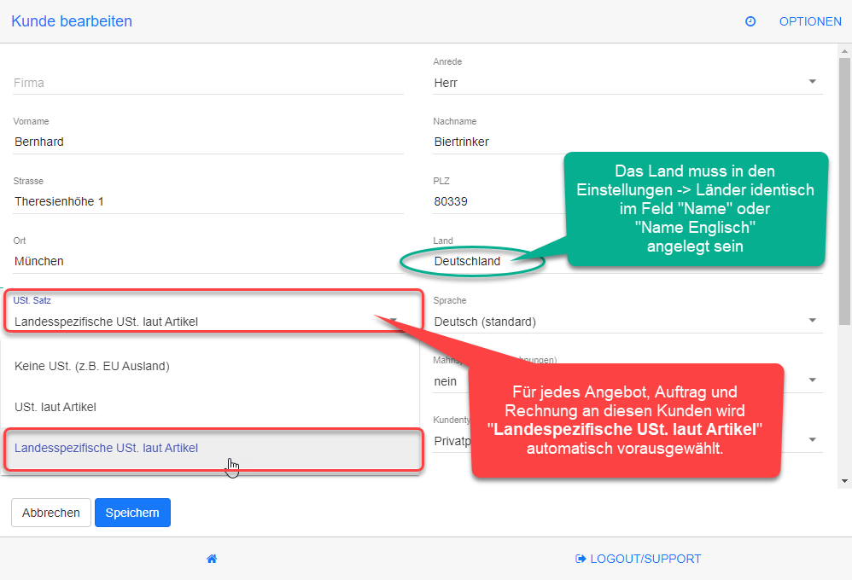Pick 'Landesspezifische USt. laut Artikel' from the list
852x580 pixels.
[210, 448]
